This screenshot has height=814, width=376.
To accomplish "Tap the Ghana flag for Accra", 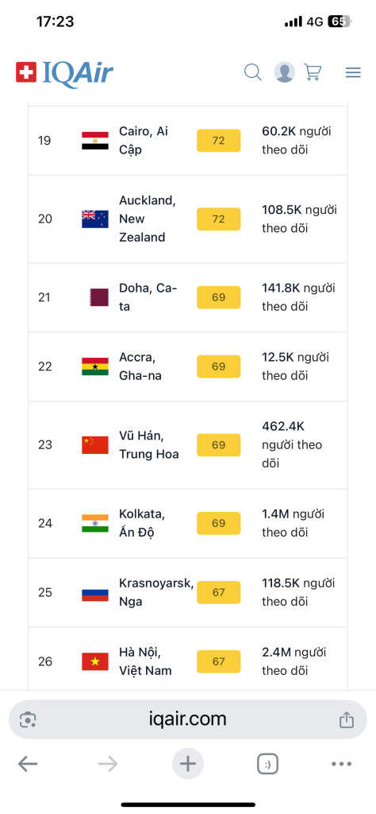I will click(x=94, y=366).
